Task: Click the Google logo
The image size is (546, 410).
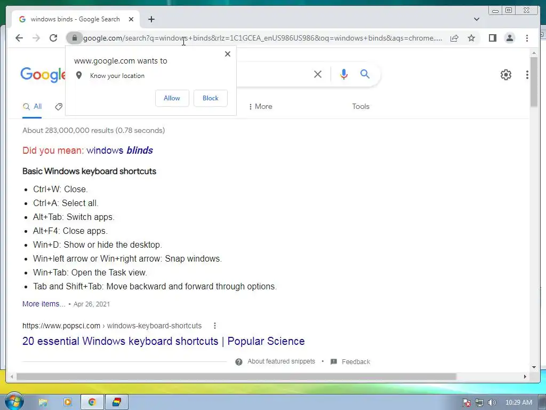Action: pyautogui.click(x=43, y=74)
